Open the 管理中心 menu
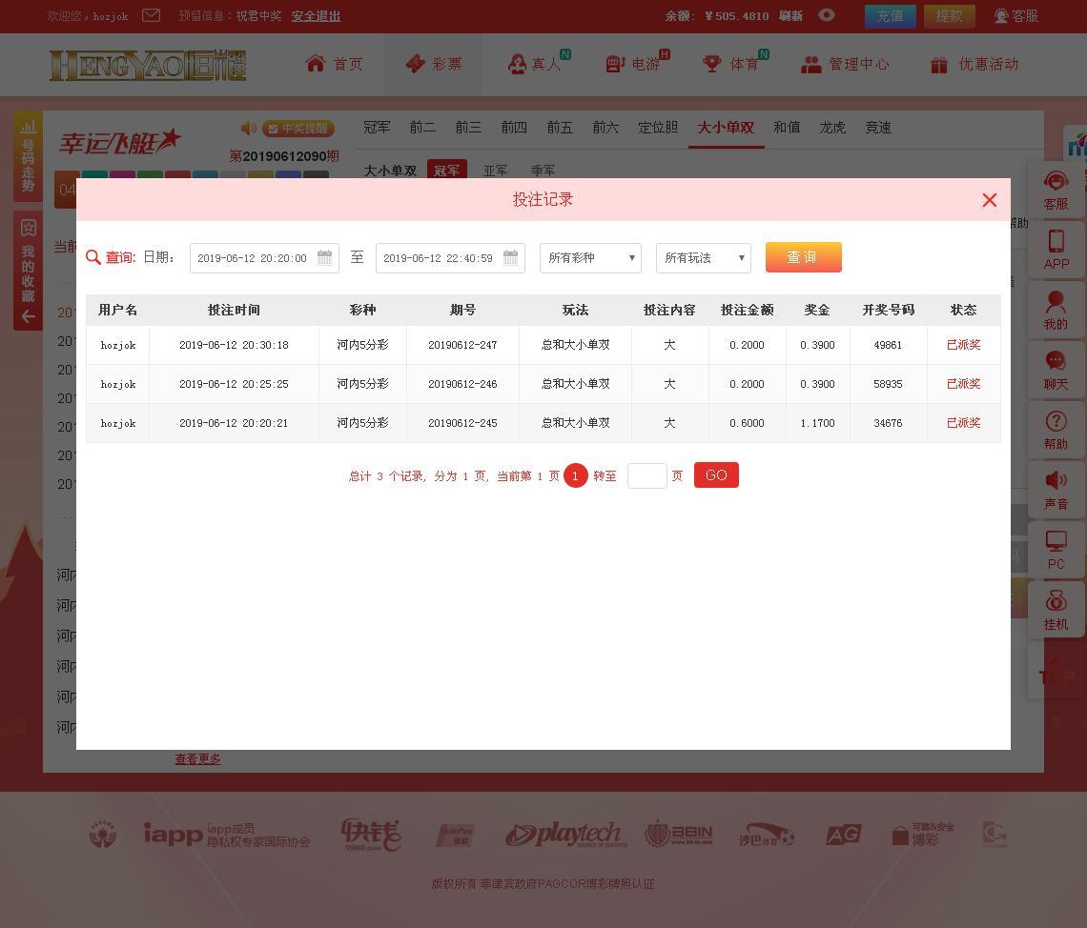The height and width of the screenshot is (928, 1087). pyautogui.click(x=845, y=64)
